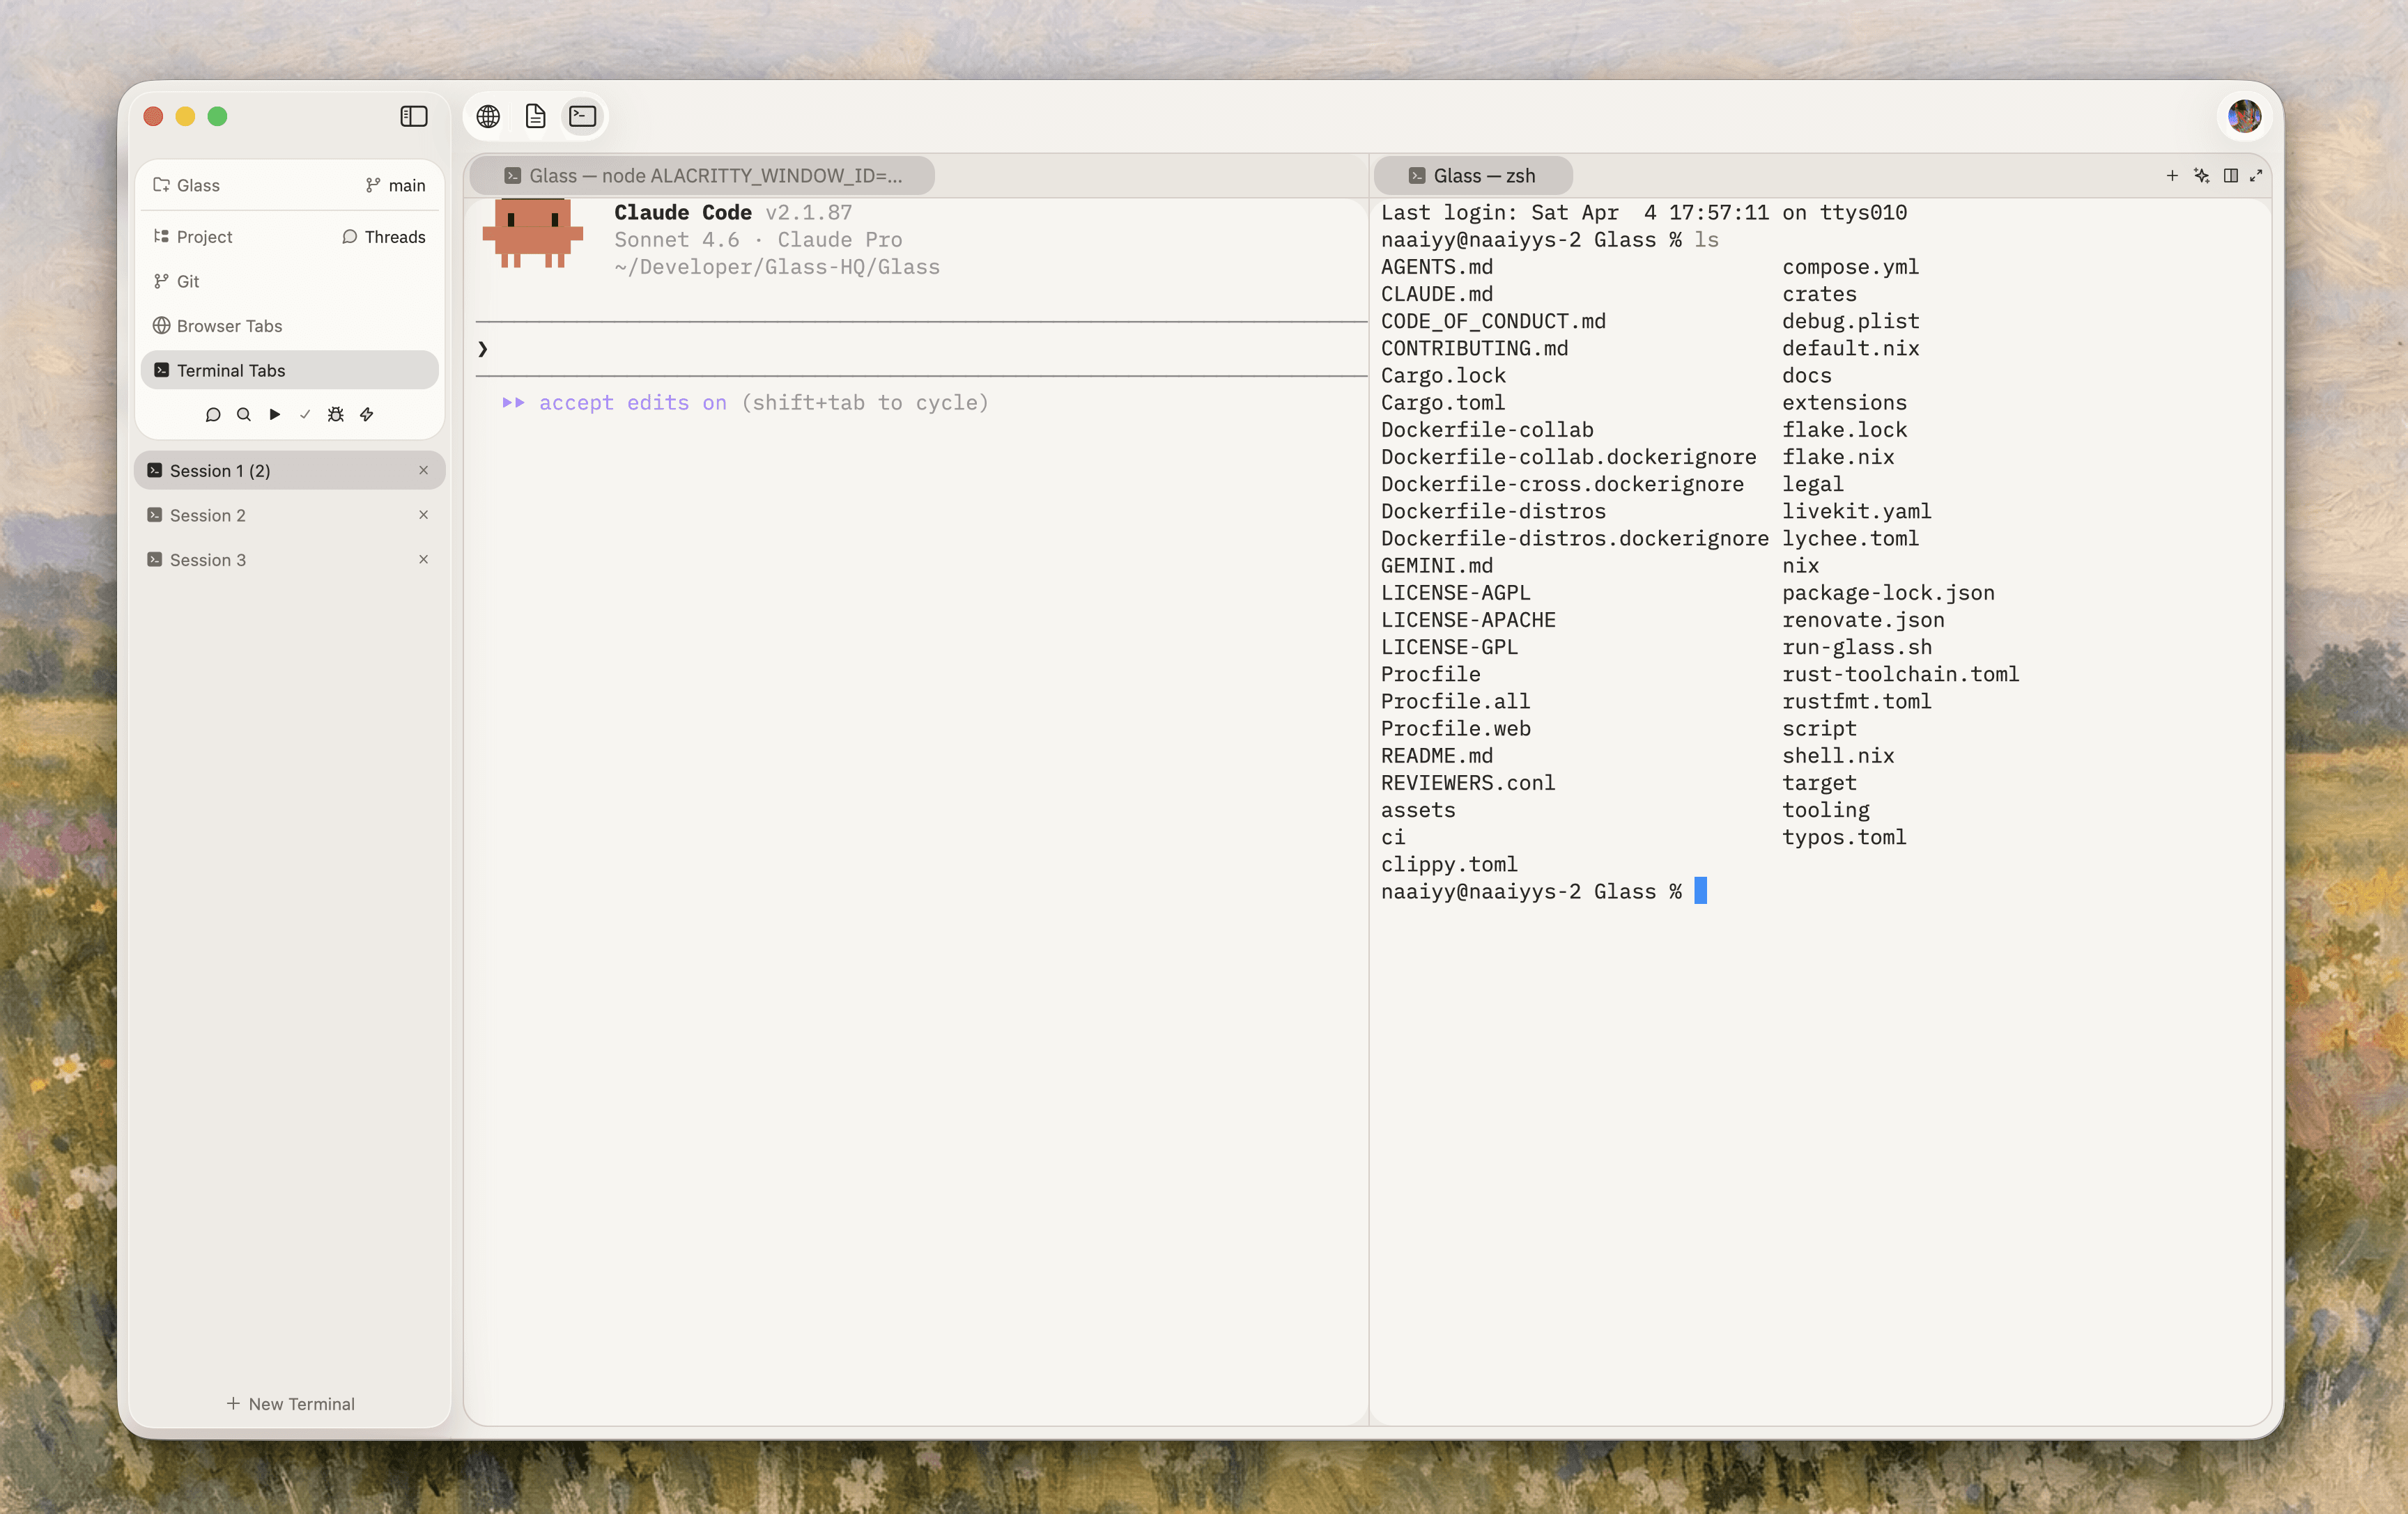The image size is (2408, 1514).
Task: Toggle split pane layout icon
Action: point(2230,176)
